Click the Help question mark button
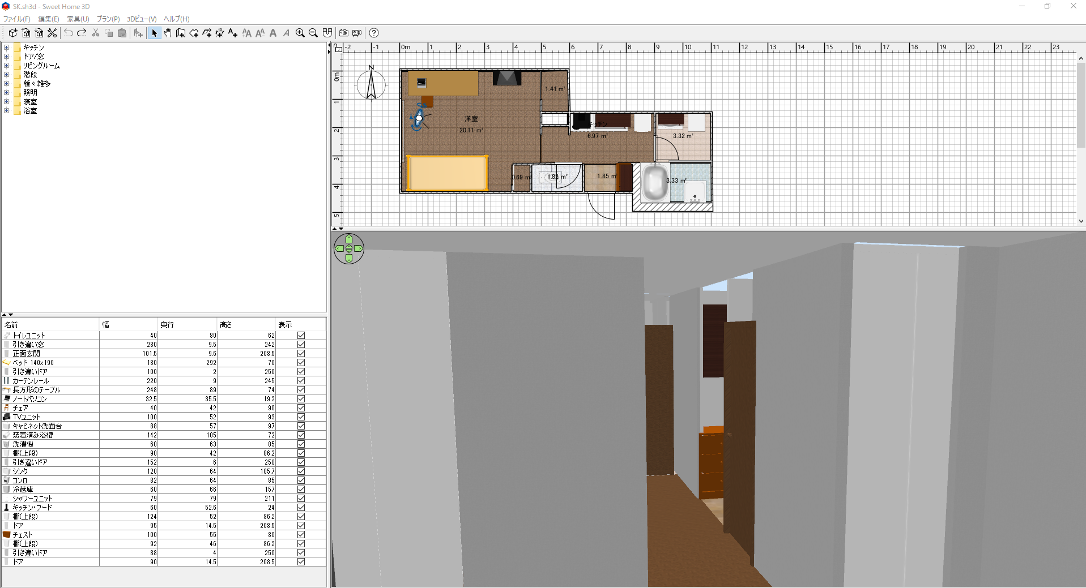This screenshot has width=1086, height=588. tap(374, 33)
